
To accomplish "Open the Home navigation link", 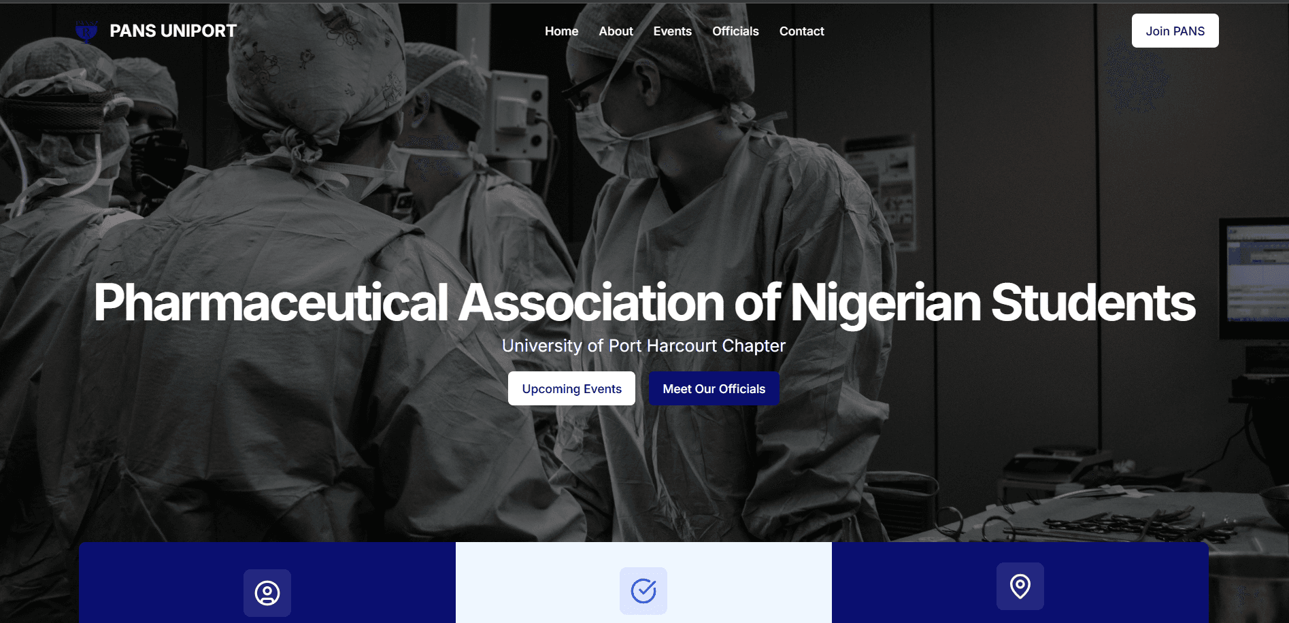I will coord(562,31).
